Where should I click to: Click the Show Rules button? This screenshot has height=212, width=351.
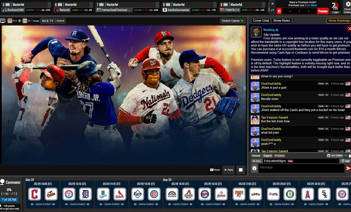[x=282, y=21]
